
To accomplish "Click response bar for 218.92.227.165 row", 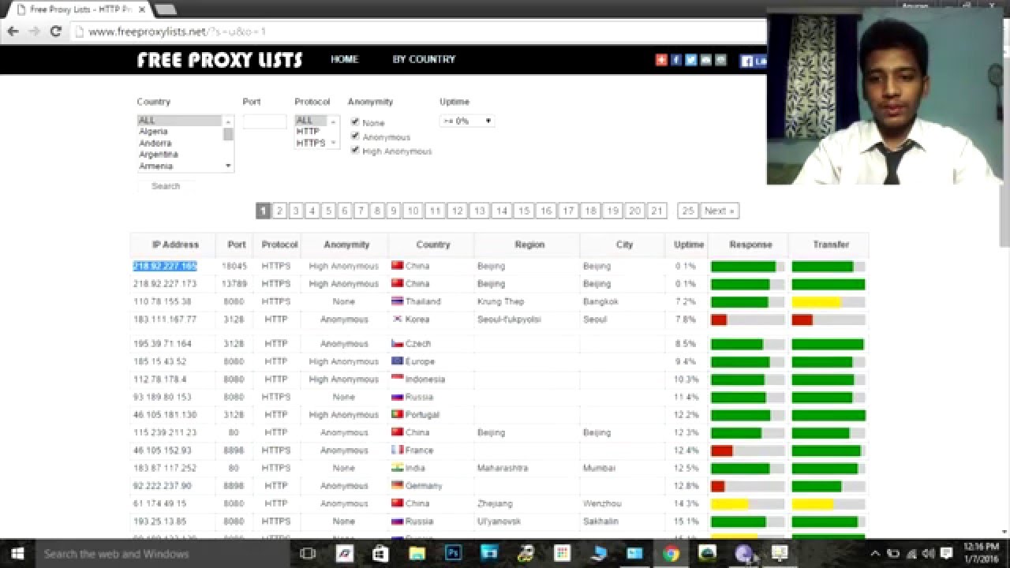I will (747, 267).
